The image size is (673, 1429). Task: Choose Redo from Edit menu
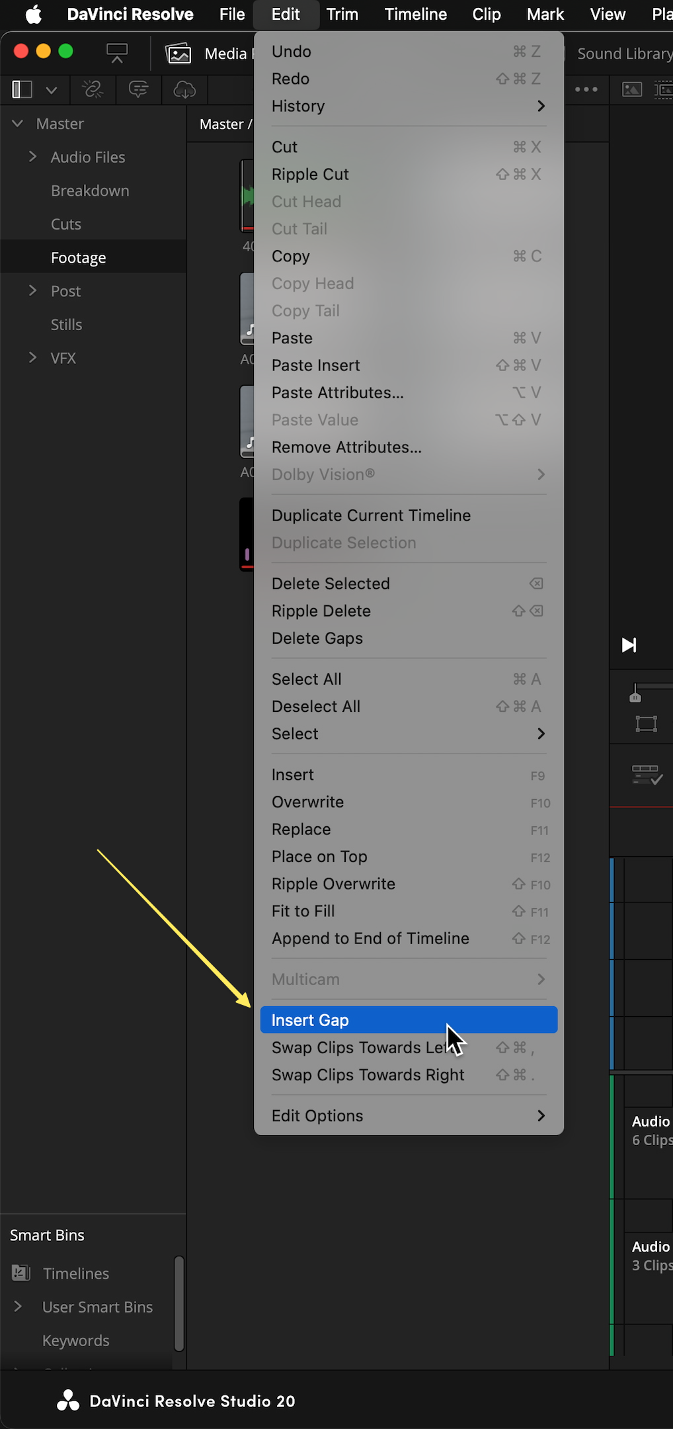click(409, 79)
